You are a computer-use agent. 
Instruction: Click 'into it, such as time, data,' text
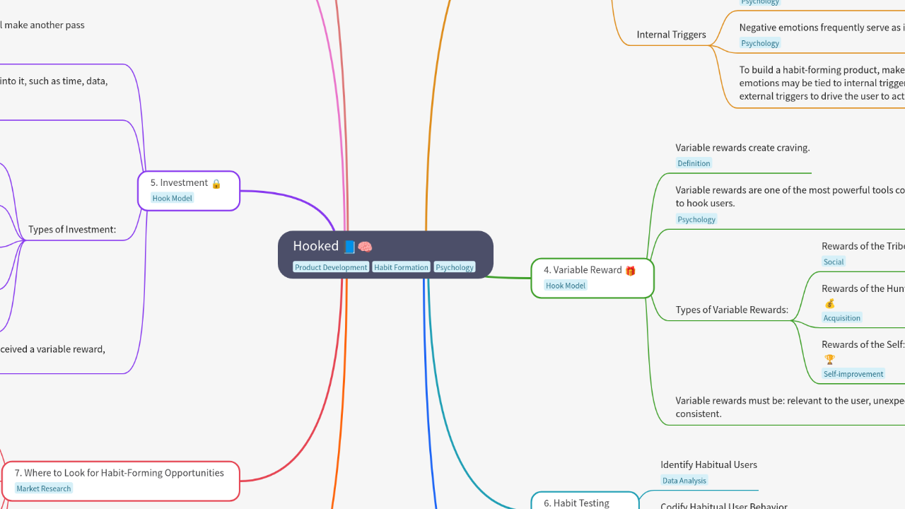click(x=54, y=81)
